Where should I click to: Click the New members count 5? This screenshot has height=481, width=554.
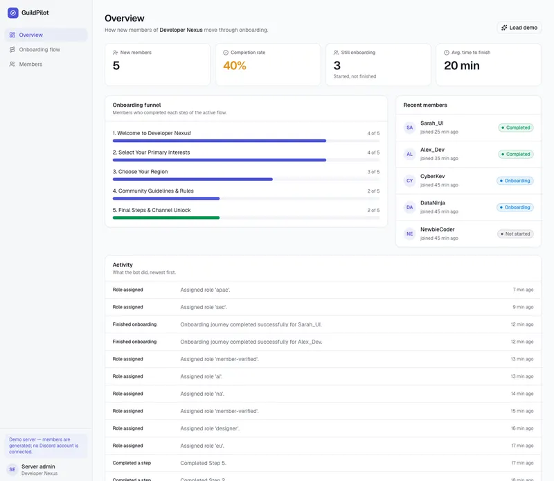pyautogui.click(x=116, y=65)
